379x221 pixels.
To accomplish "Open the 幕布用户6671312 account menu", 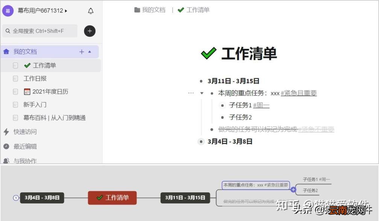I will coord(42,11).
